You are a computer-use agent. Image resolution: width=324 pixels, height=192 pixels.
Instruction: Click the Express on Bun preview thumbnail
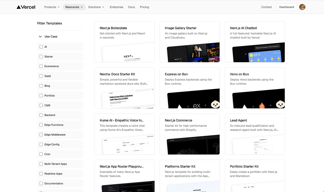tap(193, 99)
